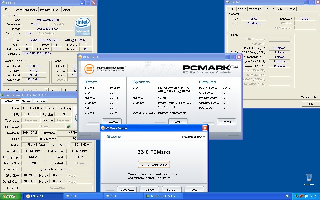This screenshot has height=200, width=320.
Task: Click the Core Speed value 1862.0 MHz
Action: coord(33,66)
